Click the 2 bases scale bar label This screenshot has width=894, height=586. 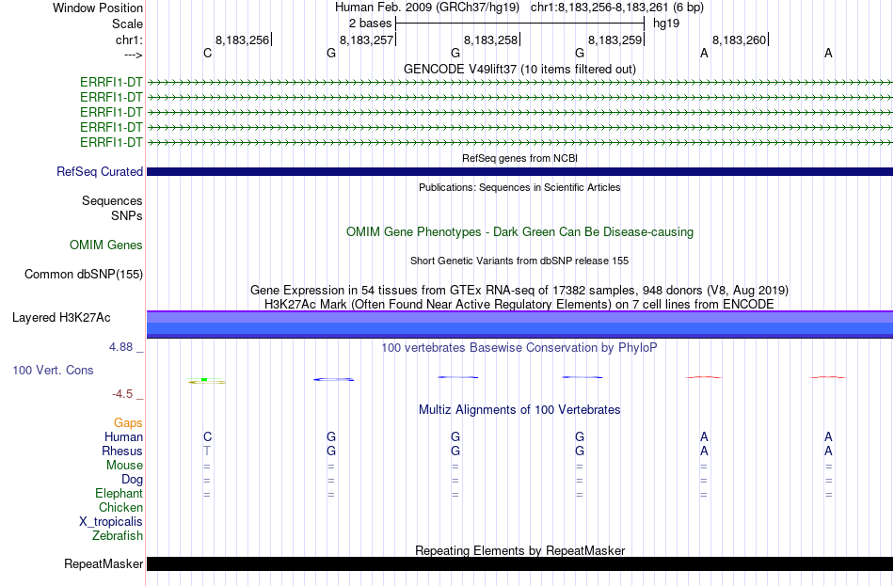coord(370,24)
